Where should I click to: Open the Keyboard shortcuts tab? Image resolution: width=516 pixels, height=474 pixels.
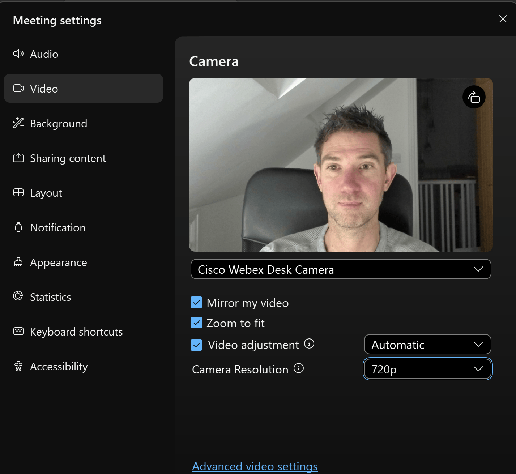coord(84,332)
